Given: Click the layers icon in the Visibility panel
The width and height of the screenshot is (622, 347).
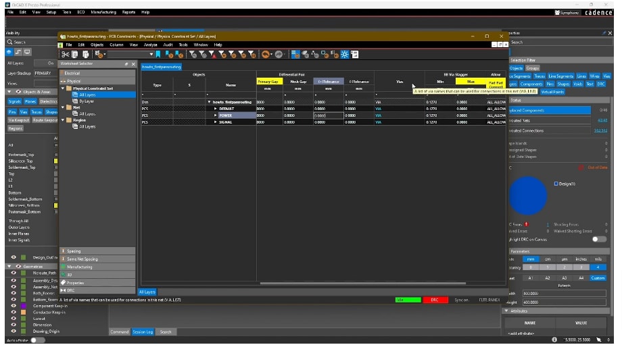Looking at the screenshot, I should coord(9,52).
